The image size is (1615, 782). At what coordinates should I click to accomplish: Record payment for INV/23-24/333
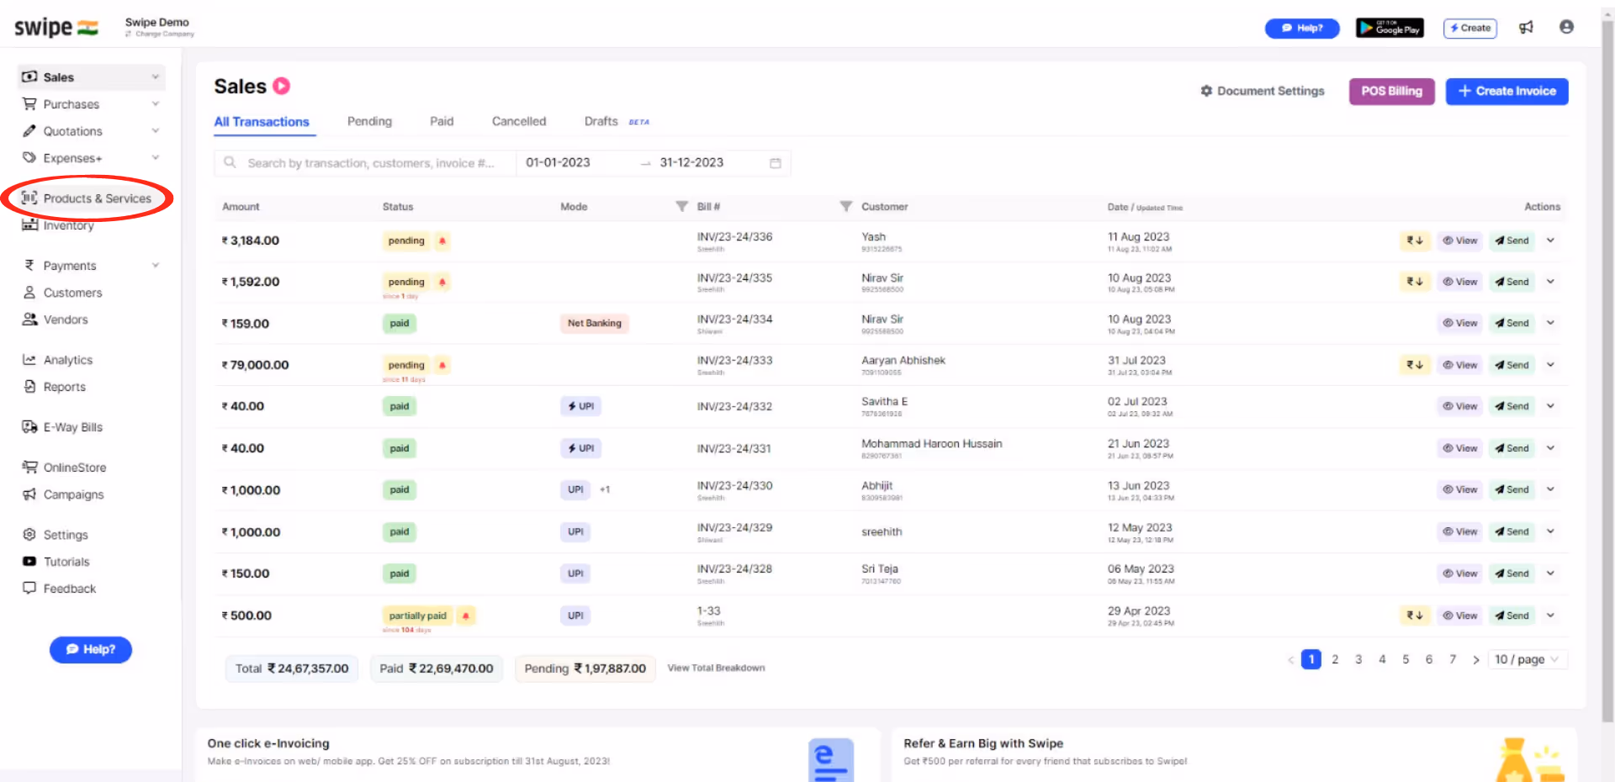click(1415, 365)
